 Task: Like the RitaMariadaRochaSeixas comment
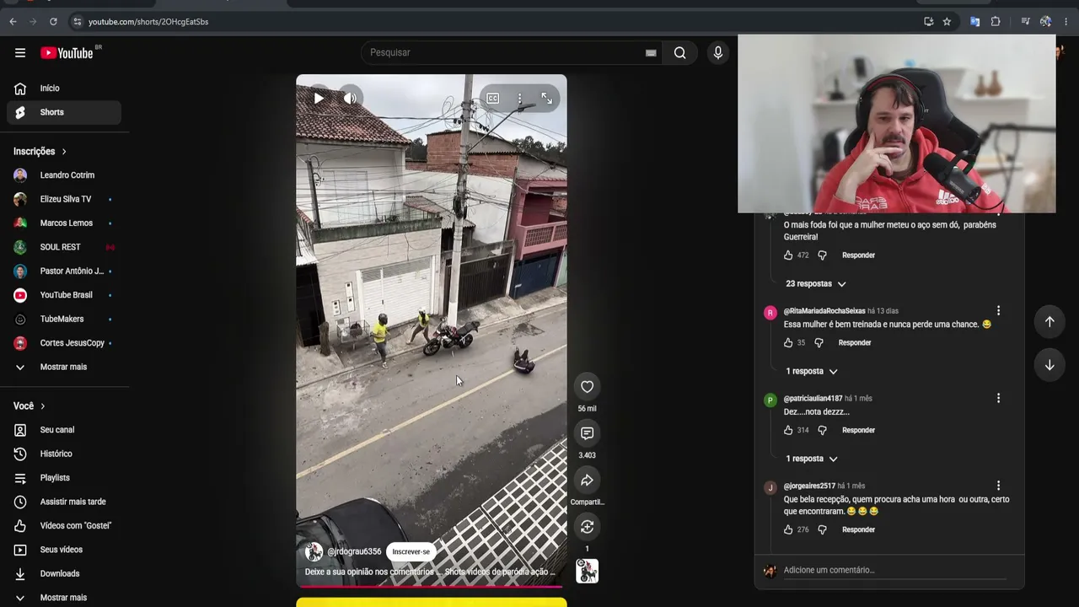coord(788,343)
